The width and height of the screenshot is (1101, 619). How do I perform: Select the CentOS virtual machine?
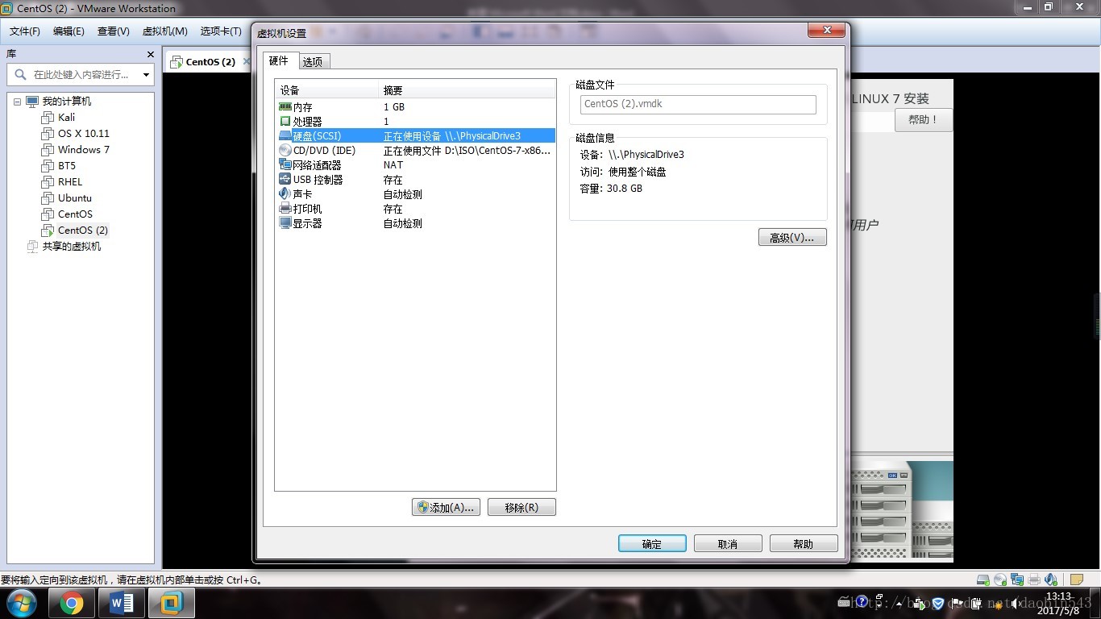(75, 214)
